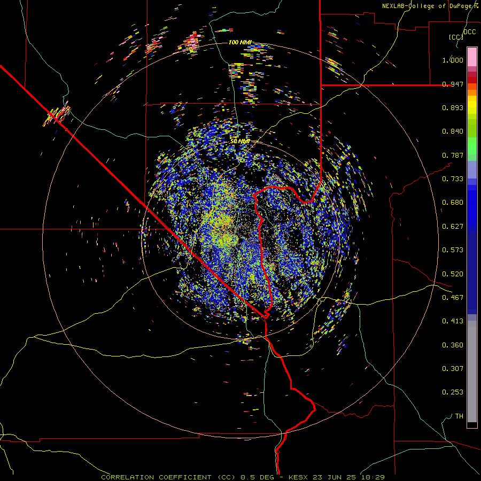Screen dimensions: 481x481
Task: Click the KESX 23 JUN 25 10:29 timestamp
Action: click(337, 477)
